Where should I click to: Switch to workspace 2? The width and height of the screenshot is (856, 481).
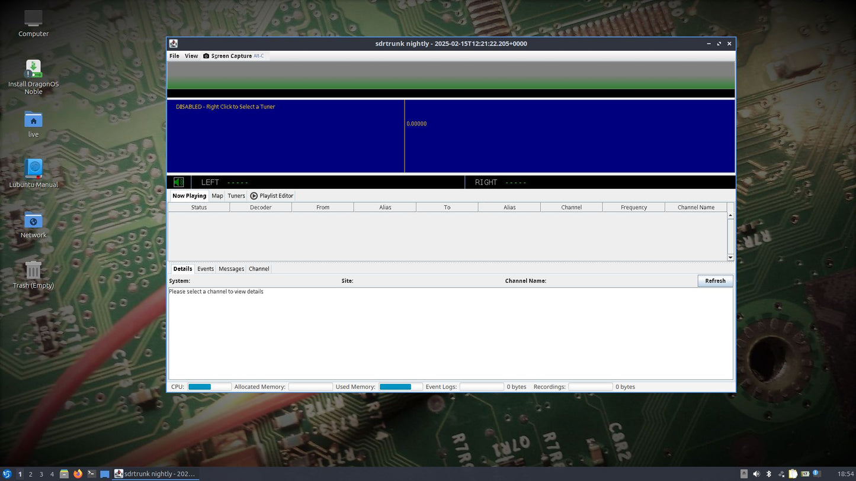pyautogui.click(x=31, y=474)
